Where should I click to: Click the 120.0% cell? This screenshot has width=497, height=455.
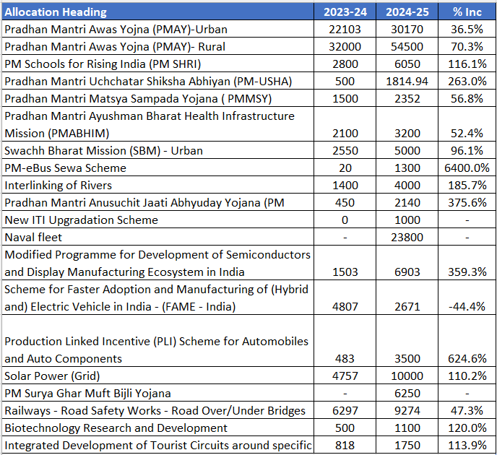click(x=467, y=428)
